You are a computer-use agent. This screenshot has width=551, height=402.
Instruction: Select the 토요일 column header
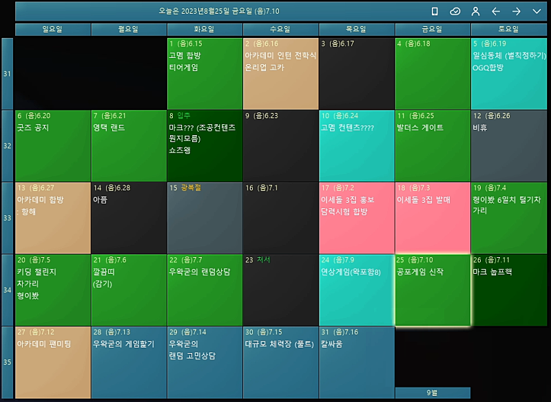(508, 29)
